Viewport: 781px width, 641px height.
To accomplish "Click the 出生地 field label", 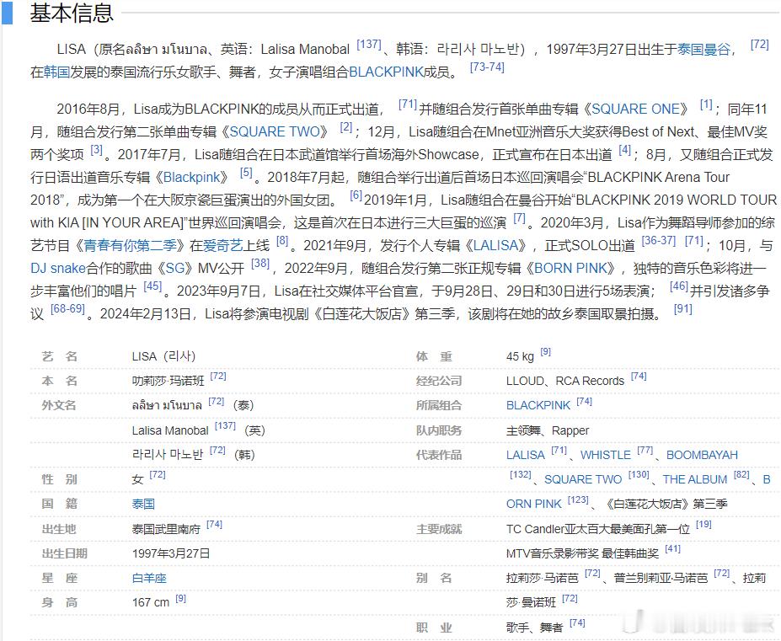I will coord(59,529).
